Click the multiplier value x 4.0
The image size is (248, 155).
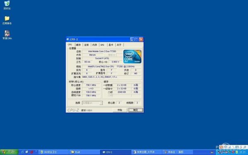click(91, 88)
